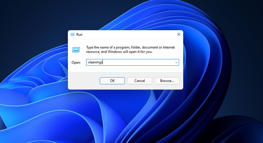Image resolution: width=263 pixels, height=143 pixels.
Task: Click the Run icon in title bar
Action: 72,34
